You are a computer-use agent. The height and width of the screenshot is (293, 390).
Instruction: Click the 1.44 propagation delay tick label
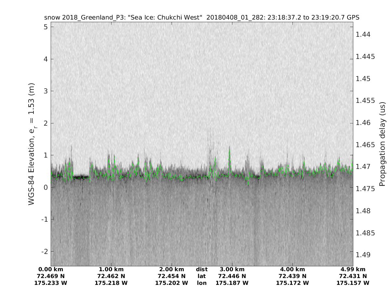[363, 35]
